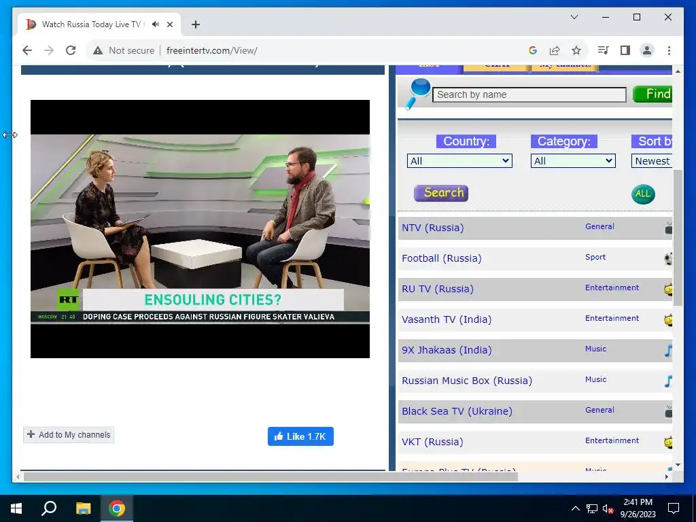Click the Find button
The height and width of the screenshot is (522, 696).
(652, 94)
